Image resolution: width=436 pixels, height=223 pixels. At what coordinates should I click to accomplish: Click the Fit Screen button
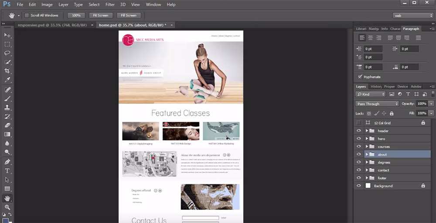pyautogui.click(x=100, y=15)
